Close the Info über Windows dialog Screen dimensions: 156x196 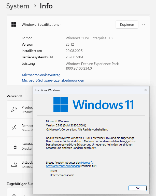click(x=146, y=90)
